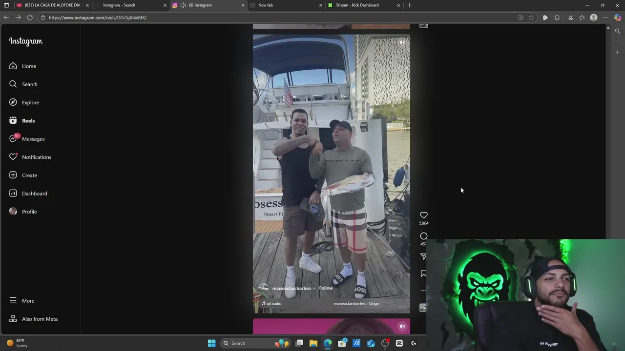The height and width of the screenshot is (351, 625).
Task: Open miaseastarcharters username link on reel
Action: pyautogui.click(x=292, y=288)
